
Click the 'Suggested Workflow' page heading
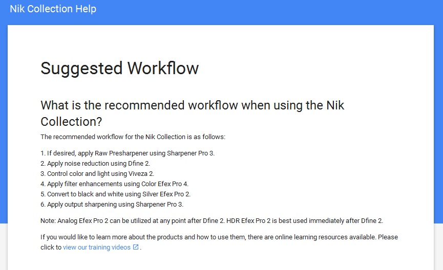pyautogui.click(x=119, y=69)
